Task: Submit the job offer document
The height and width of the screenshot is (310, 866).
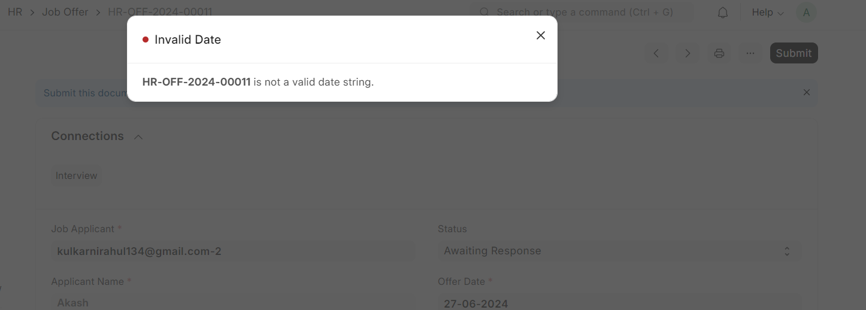Action: click(794, 53)
